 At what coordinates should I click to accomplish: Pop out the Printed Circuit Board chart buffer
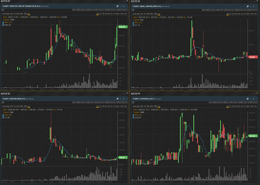click(x=117, y=7)
